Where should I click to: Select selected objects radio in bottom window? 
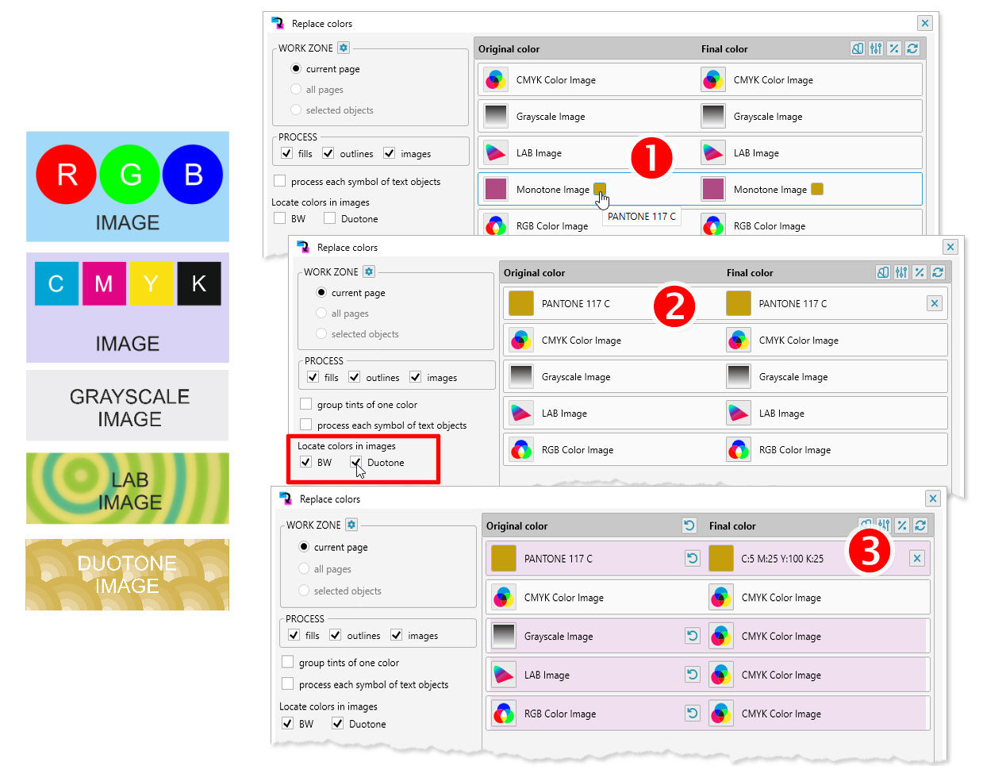click(x=304, y=591)
